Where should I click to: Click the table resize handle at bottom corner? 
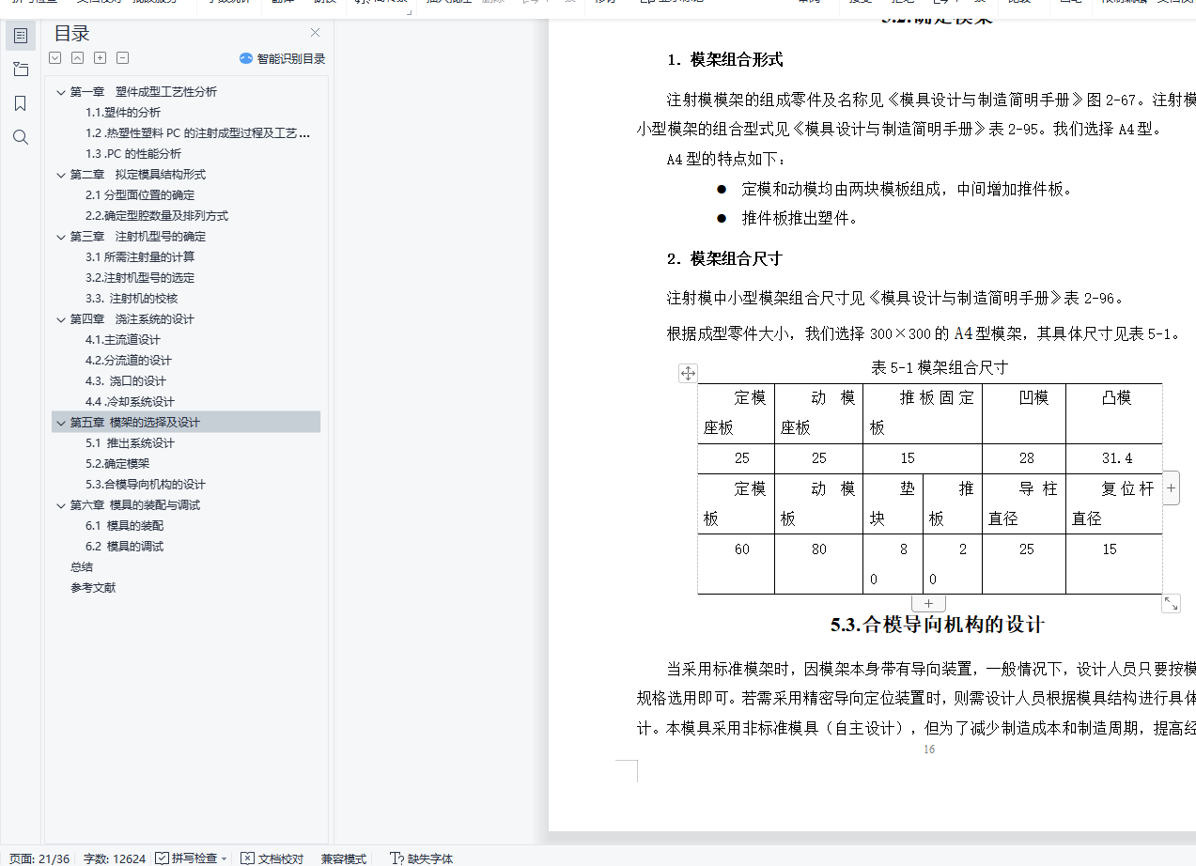(1171, 604)
